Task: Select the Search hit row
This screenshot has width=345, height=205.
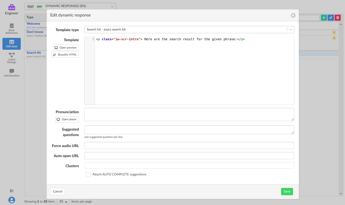Action: click(36, 55)
